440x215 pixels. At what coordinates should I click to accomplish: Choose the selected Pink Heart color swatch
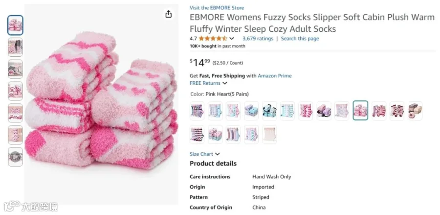pyautogui.click(x=360, y=111)
